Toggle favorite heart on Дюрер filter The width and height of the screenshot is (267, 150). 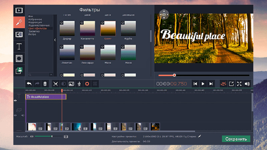[62, 23]
